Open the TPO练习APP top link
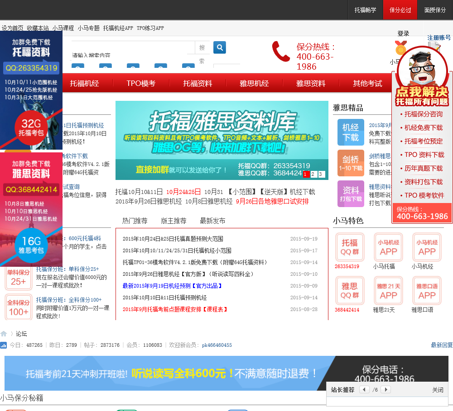This screenshot has height=411, width=453. (x=150, y=28)
